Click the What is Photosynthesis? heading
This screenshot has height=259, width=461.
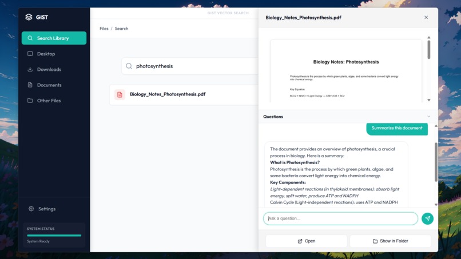pyautogui.click(x=295, y=162)
